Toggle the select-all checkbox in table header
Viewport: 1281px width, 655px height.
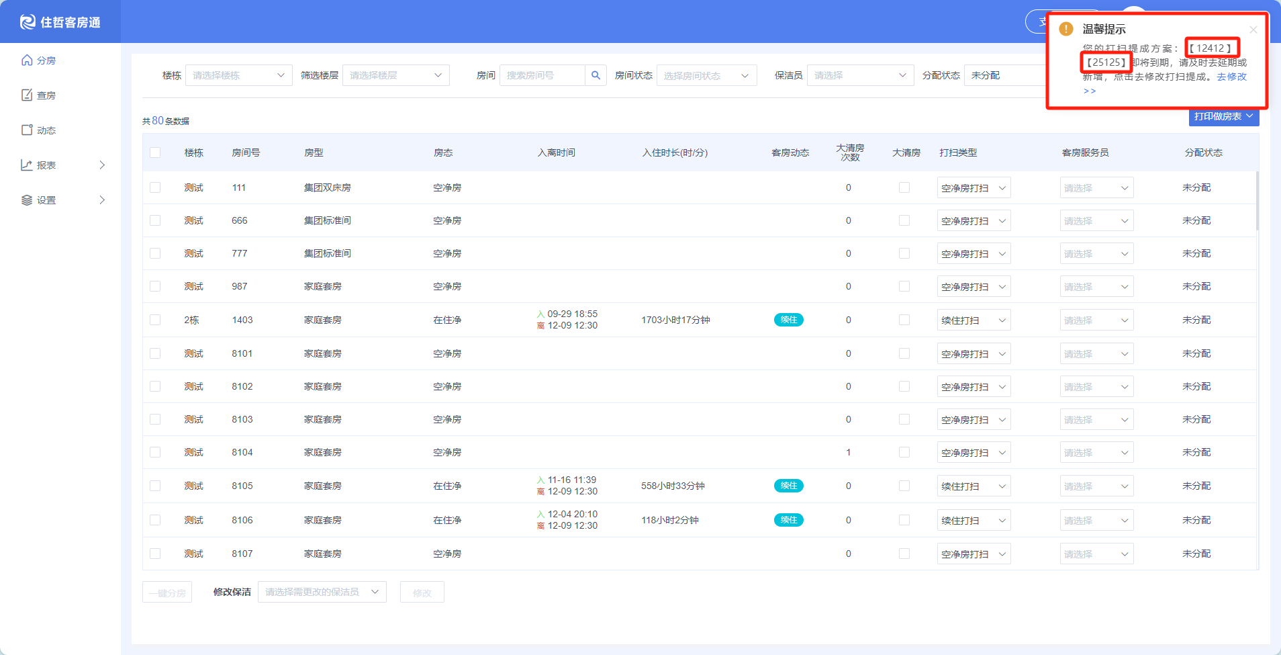tap(155, 152)
